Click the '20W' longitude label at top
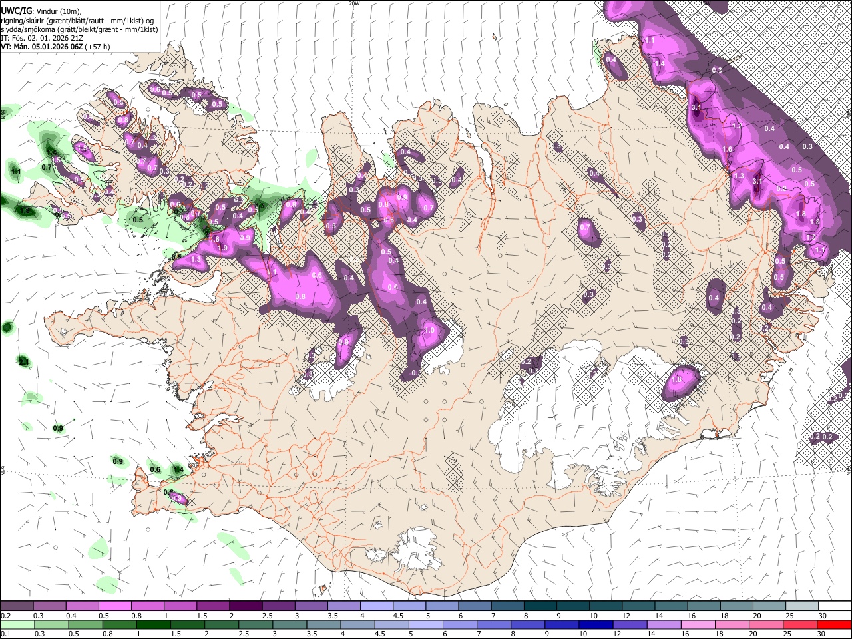This screenshot has height=639, width=852. 355,3
